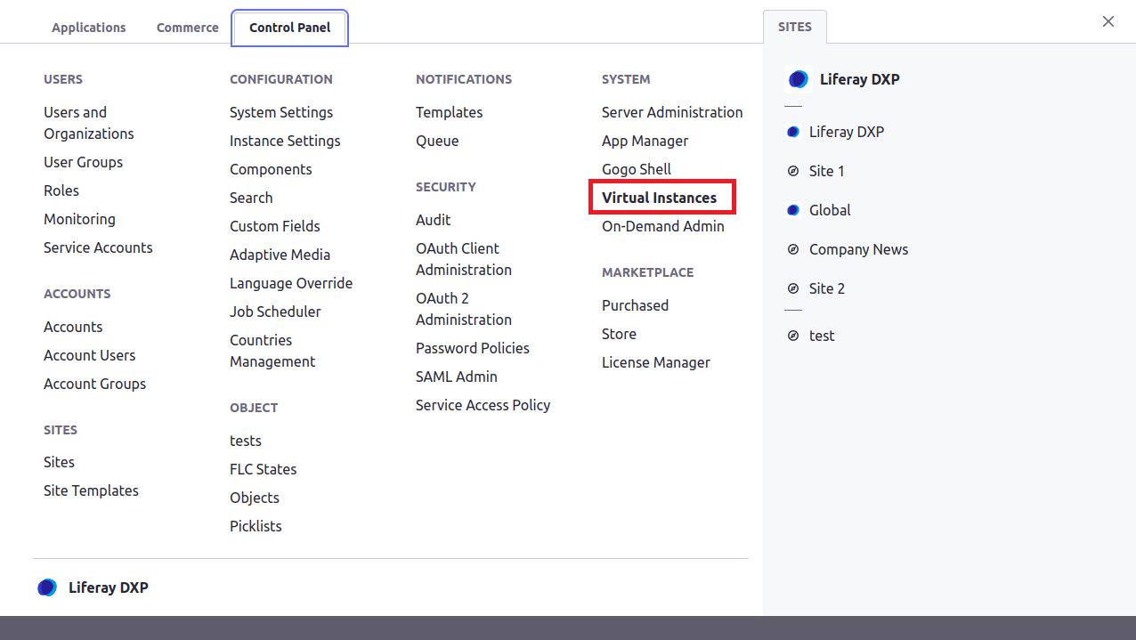Click the Liferay DXP logo at bottom left

pos(47,587)
